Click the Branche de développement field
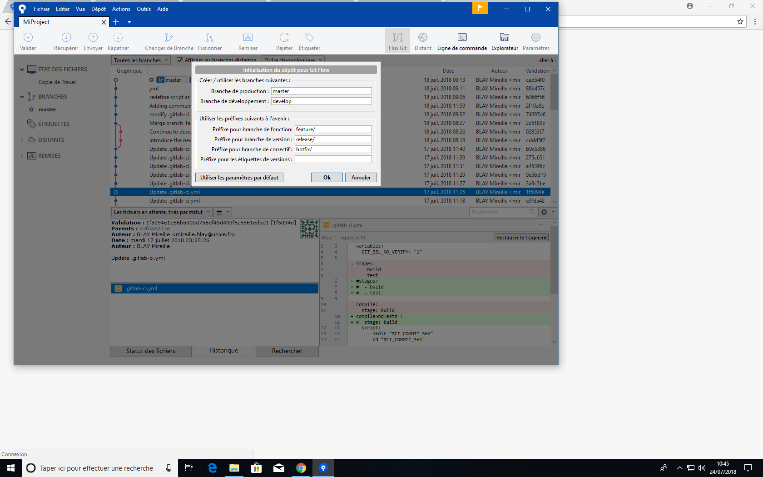The width and height of the screenshot is (763, 477). click(x=321, y=101)
